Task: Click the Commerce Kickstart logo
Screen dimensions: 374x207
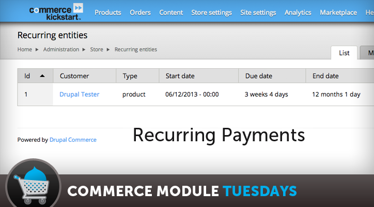Action: point(56,12)
